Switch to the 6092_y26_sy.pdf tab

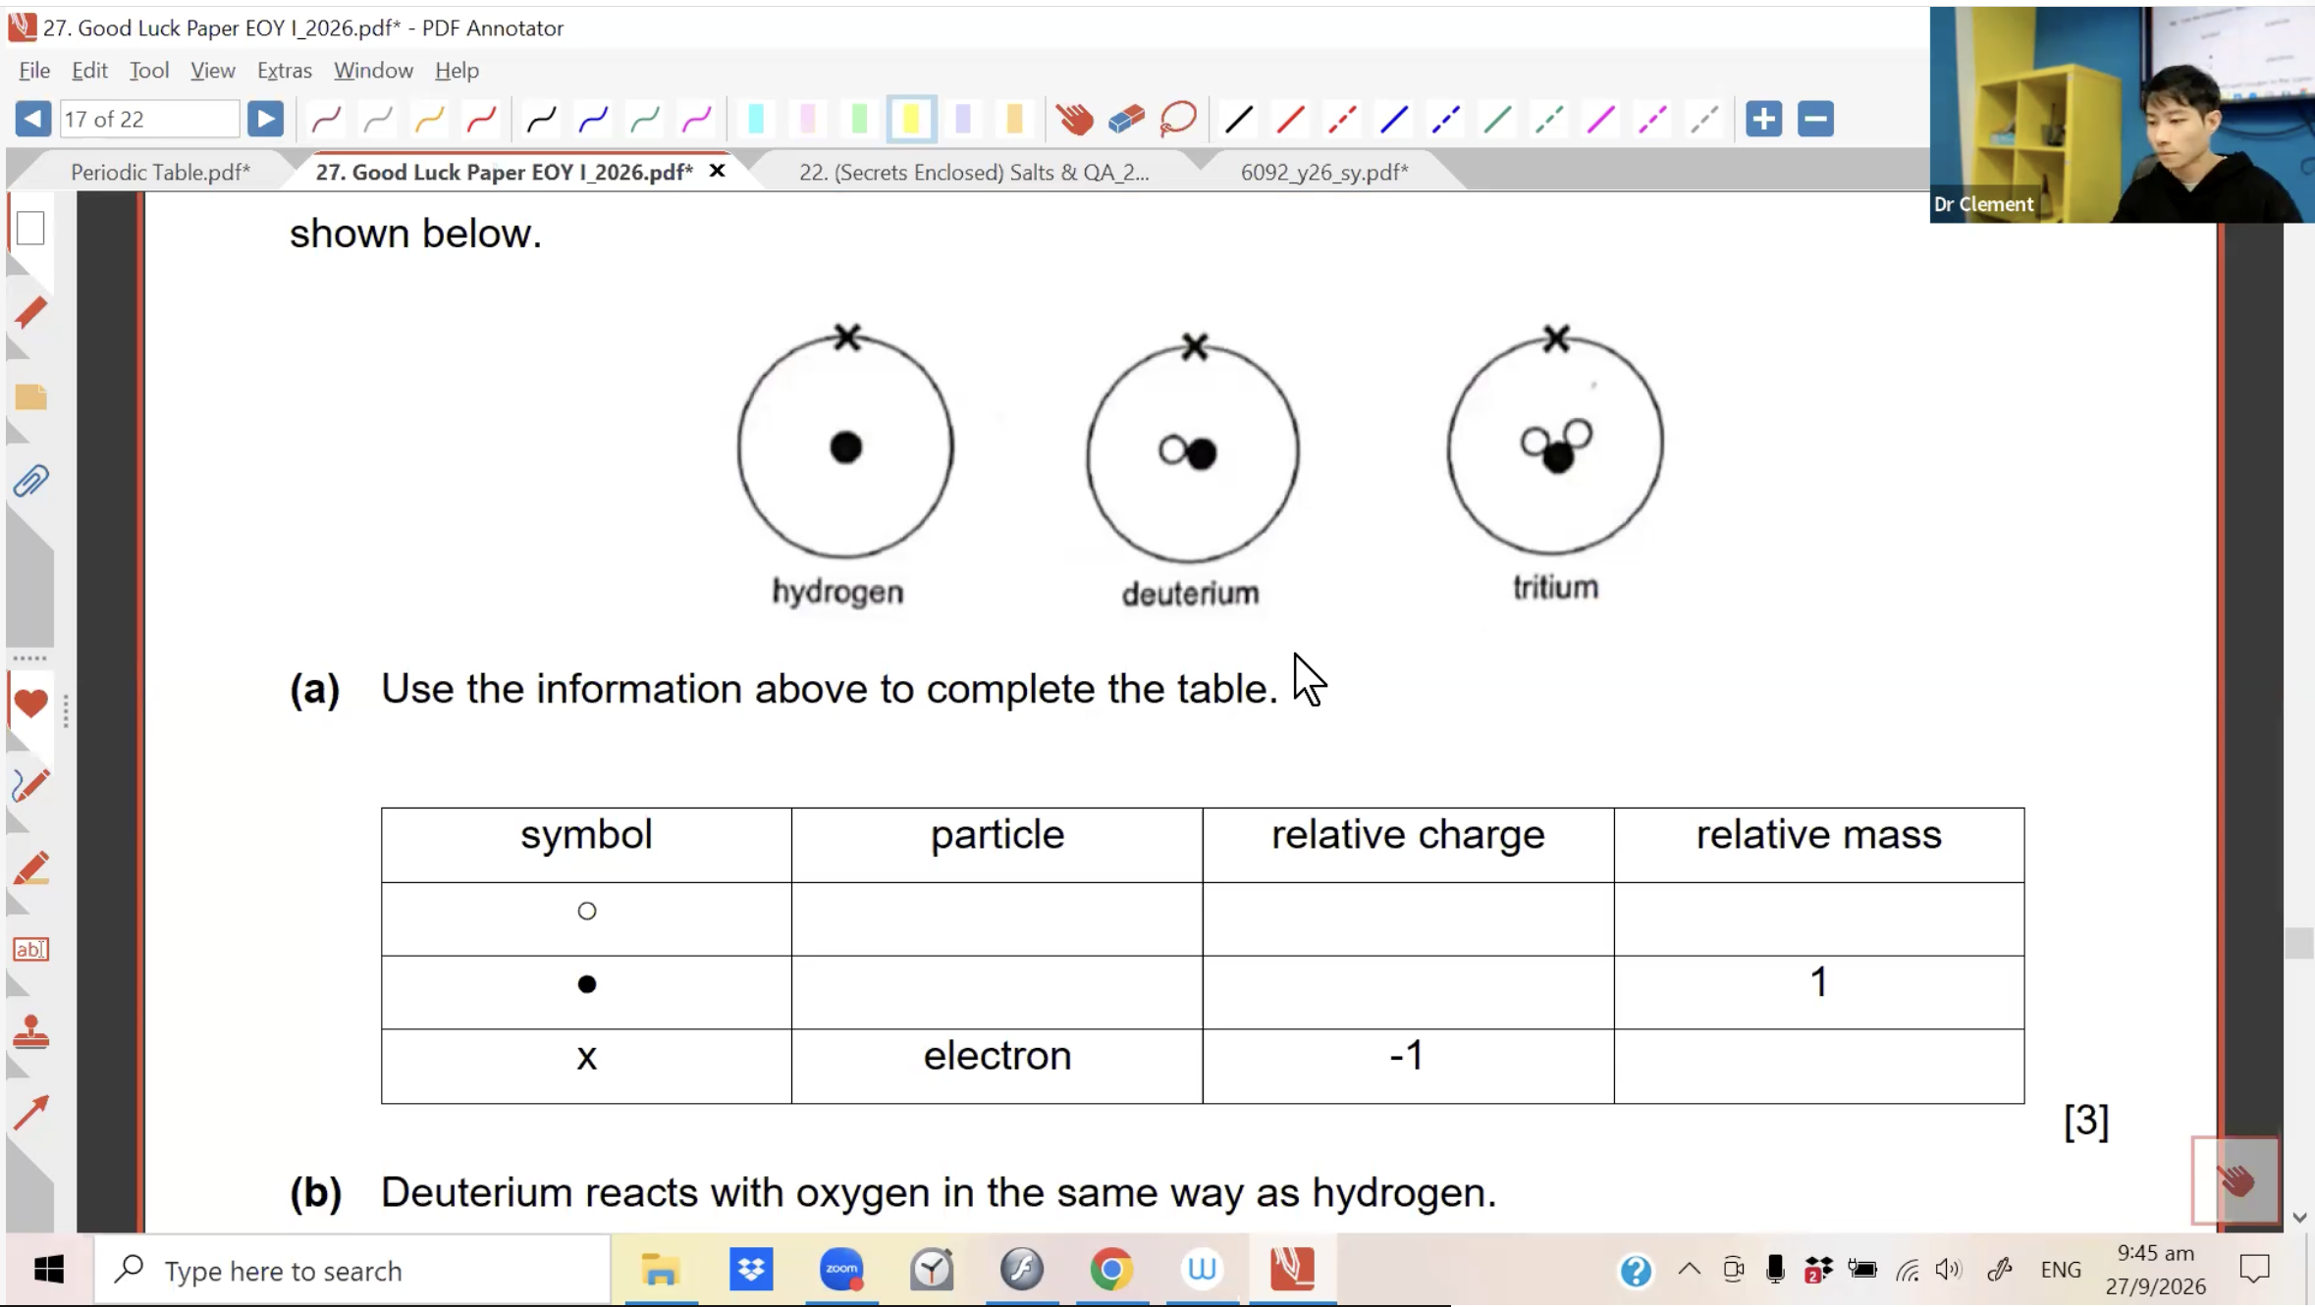[x=1324, y=172]
